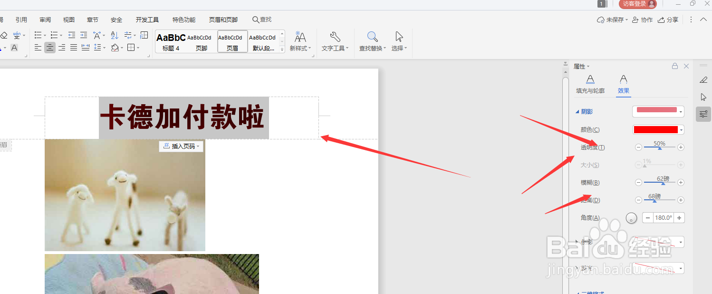Viewport: 712px width, 294px height.
Task: Click the 分享 share button
Action: click(x=668, y=20)
